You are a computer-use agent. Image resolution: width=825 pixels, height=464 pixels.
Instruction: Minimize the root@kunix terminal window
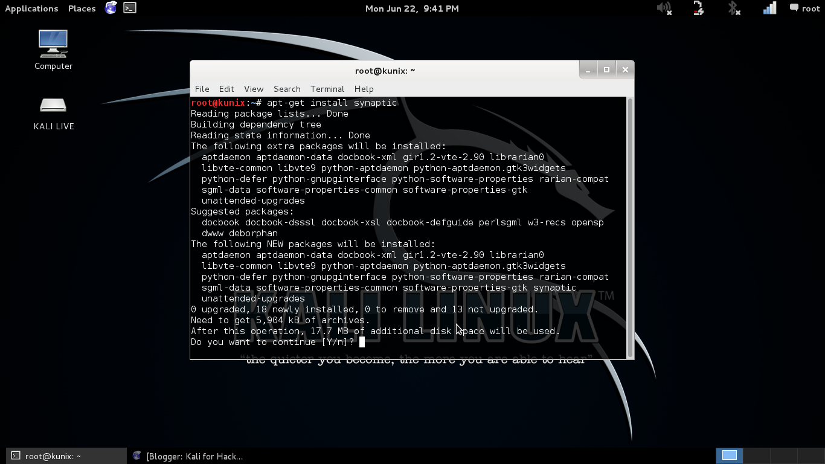pyautogui.click(x=588, y=70)
